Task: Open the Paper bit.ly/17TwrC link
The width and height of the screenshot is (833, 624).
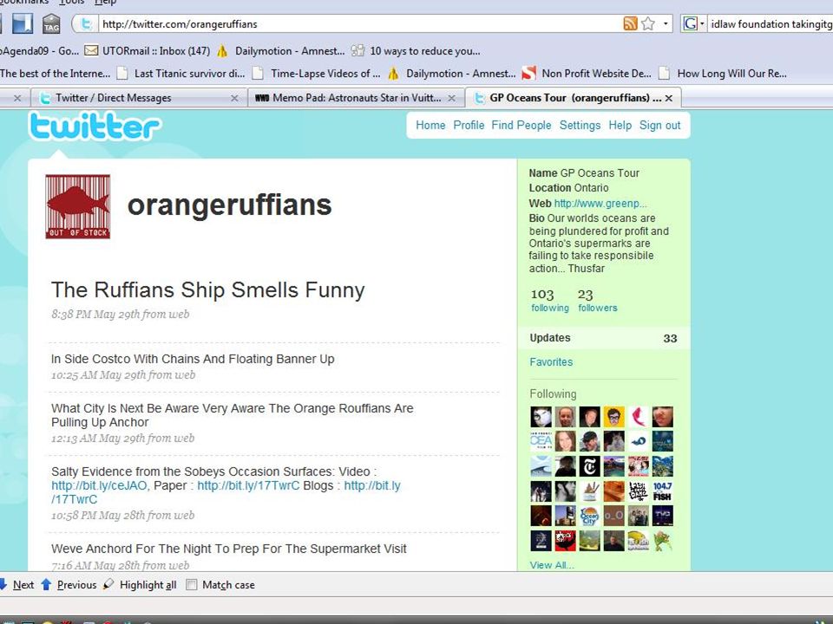Action: coord(248,485)
